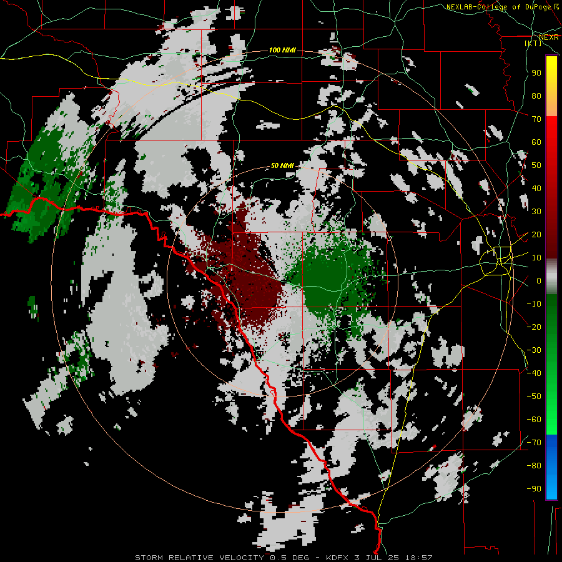The image size is (562, 562).
Task: Click the positive 50 knot scale label
Action: pyautogui.click(x=536, y=165)
